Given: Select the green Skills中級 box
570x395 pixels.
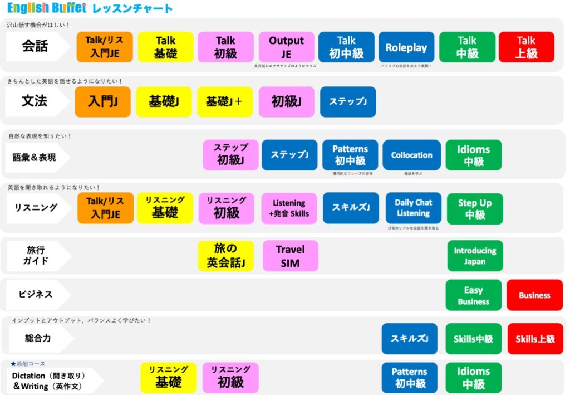Looking at the screenshot, I should pos(473,339).
